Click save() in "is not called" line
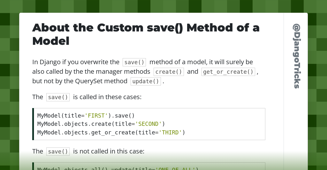327x170 pixels. pos(58,152)
